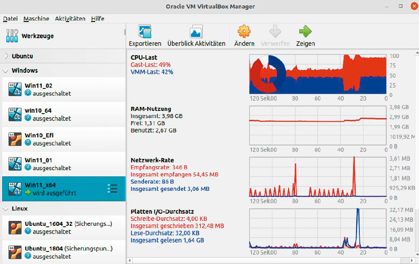Collapse the Windows group chevron

point(5,71)
